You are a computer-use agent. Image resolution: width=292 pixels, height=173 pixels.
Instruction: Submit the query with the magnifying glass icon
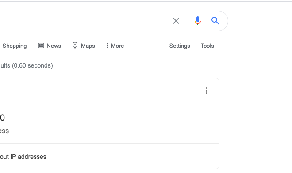215,21
